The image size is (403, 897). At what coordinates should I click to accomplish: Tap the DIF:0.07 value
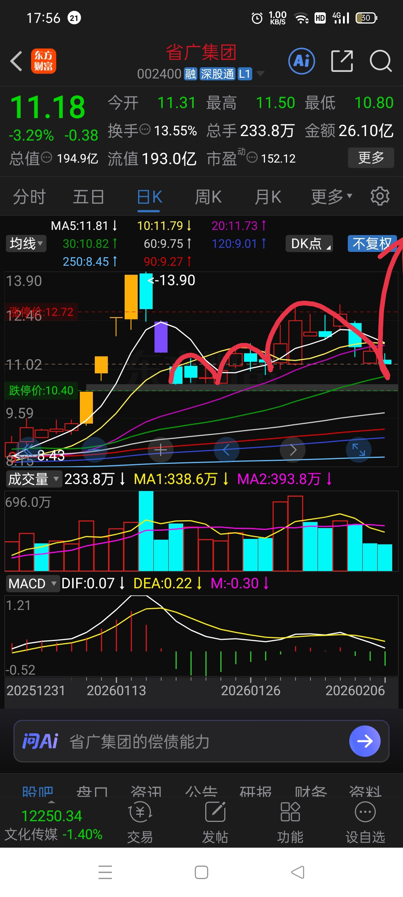pyautogui.click(x=93, y=583)
